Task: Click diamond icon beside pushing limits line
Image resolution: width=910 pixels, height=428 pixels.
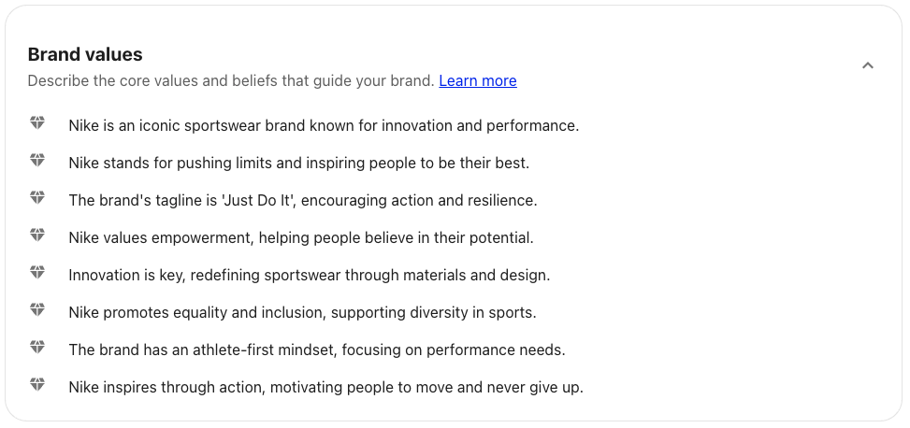Action: [x=37, y=160]
